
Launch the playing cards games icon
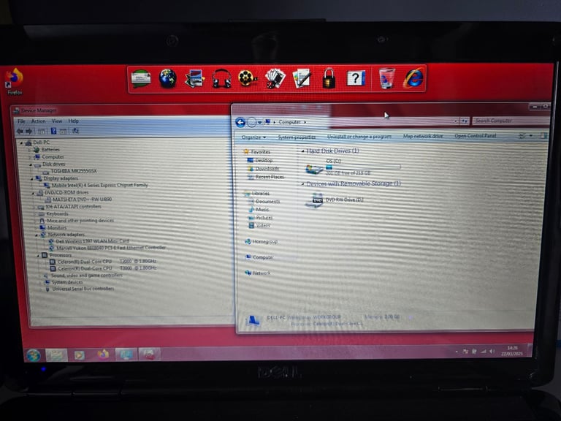(x=275, y=78)
